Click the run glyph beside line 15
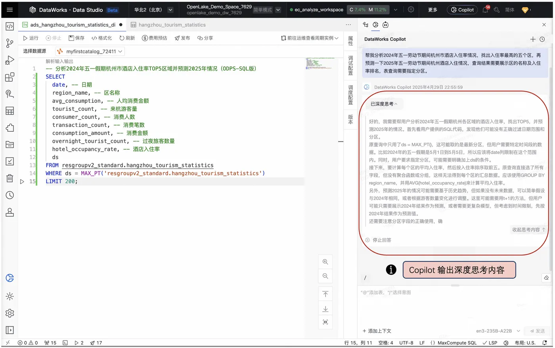Image resolution: width=555 pixels, height=348 pixels. click(x=22, y=182)
